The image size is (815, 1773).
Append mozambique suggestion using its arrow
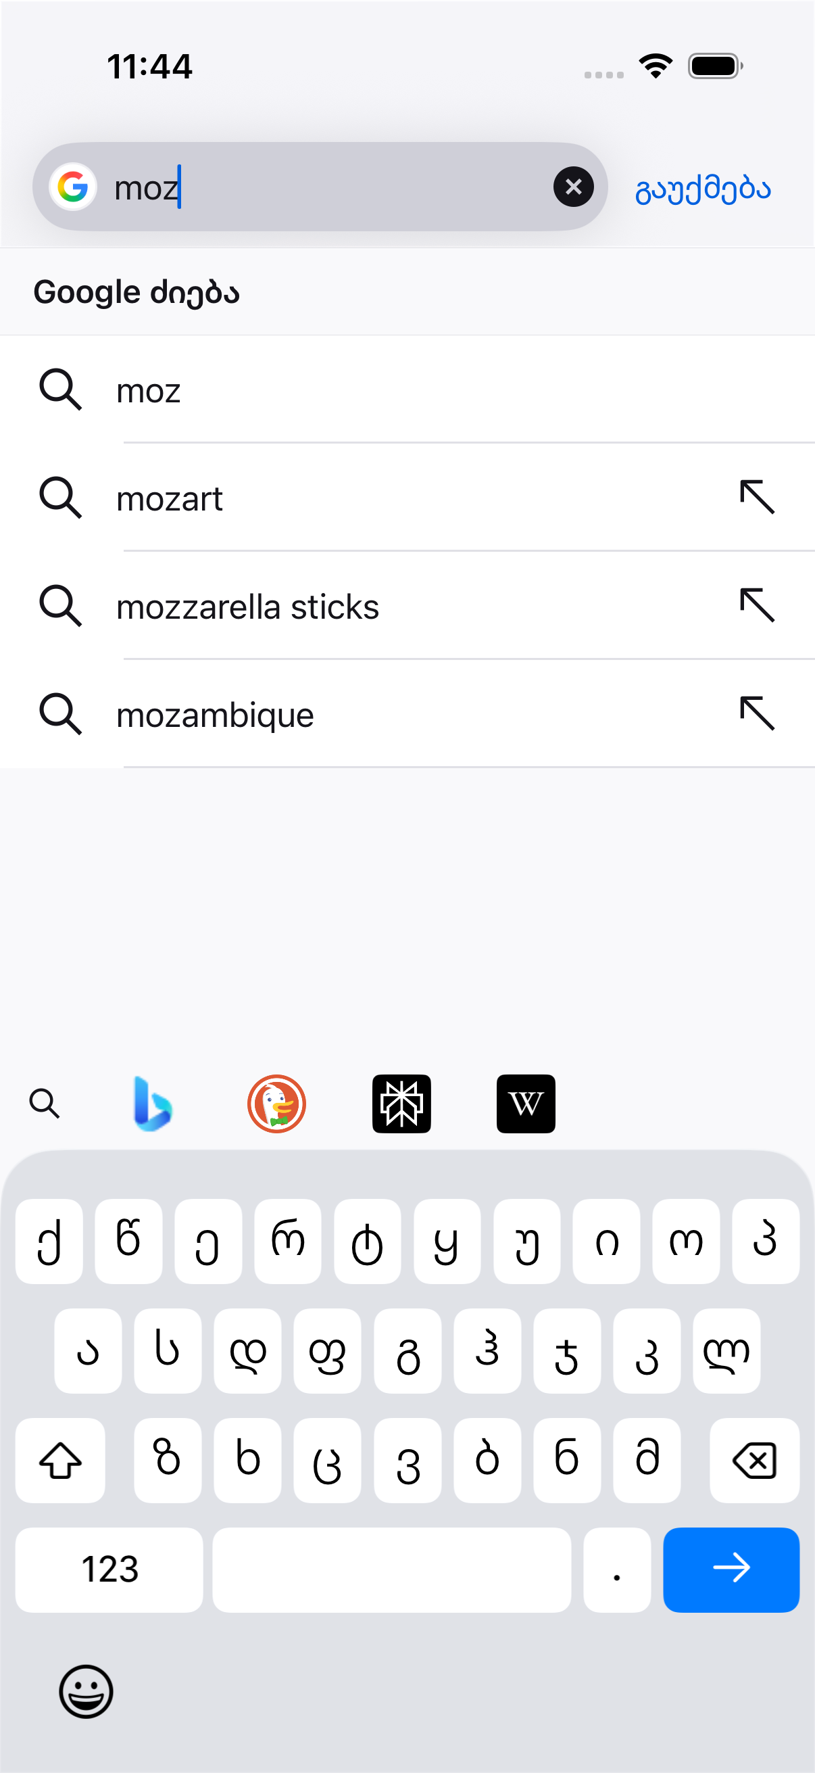click(x=758, y=713)
